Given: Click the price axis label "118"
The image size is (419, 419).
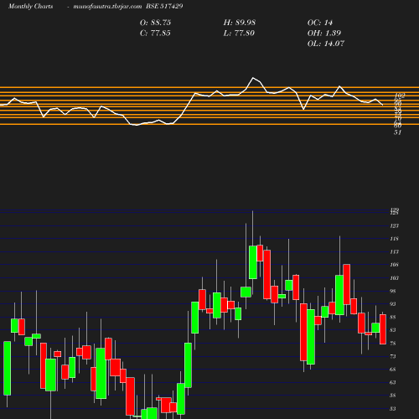Looking at the screenshot, I should [x=394, y=239].
